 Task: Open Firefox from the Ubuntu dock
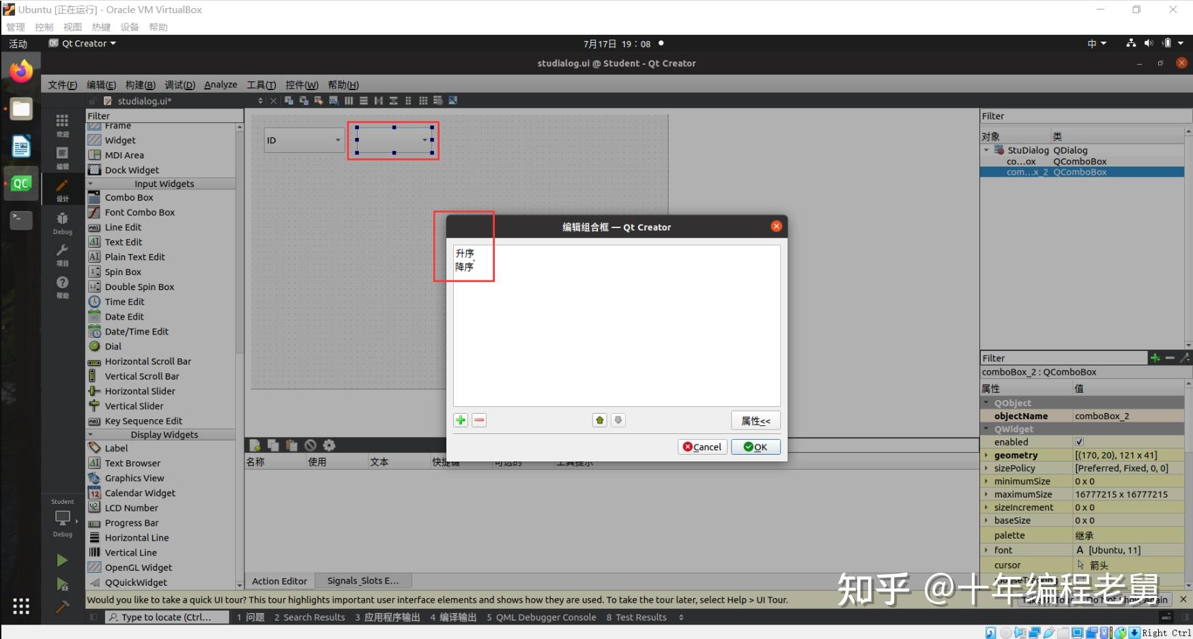click(x=20, y=70)
